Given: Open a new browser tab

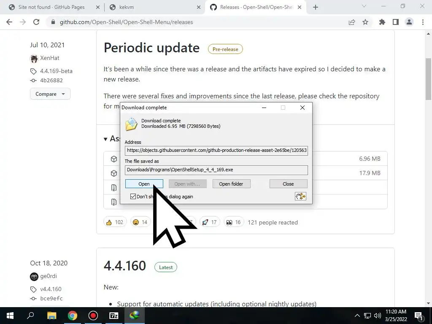Looking at the screenshot, I should 316,8.
